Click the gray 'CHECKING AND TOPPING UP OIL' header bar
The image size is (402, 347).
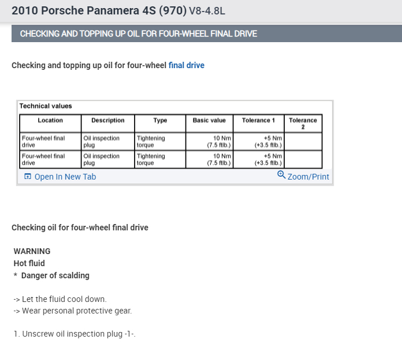206,33
